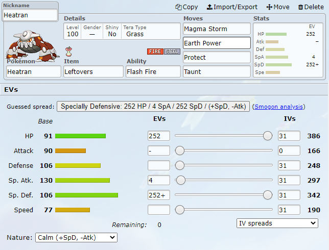Click the Gender value in Details
Viewport: 329px width, 250px height.
click(92, 34)
